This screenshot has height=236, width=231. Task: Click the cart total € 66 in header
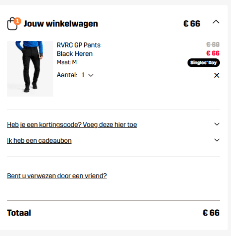click(x=192, y=24)
